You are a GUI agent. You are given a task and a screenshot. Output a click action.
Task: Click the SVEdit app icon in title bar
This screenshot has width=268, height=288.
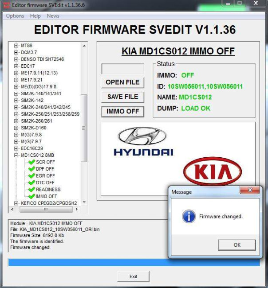6,5
